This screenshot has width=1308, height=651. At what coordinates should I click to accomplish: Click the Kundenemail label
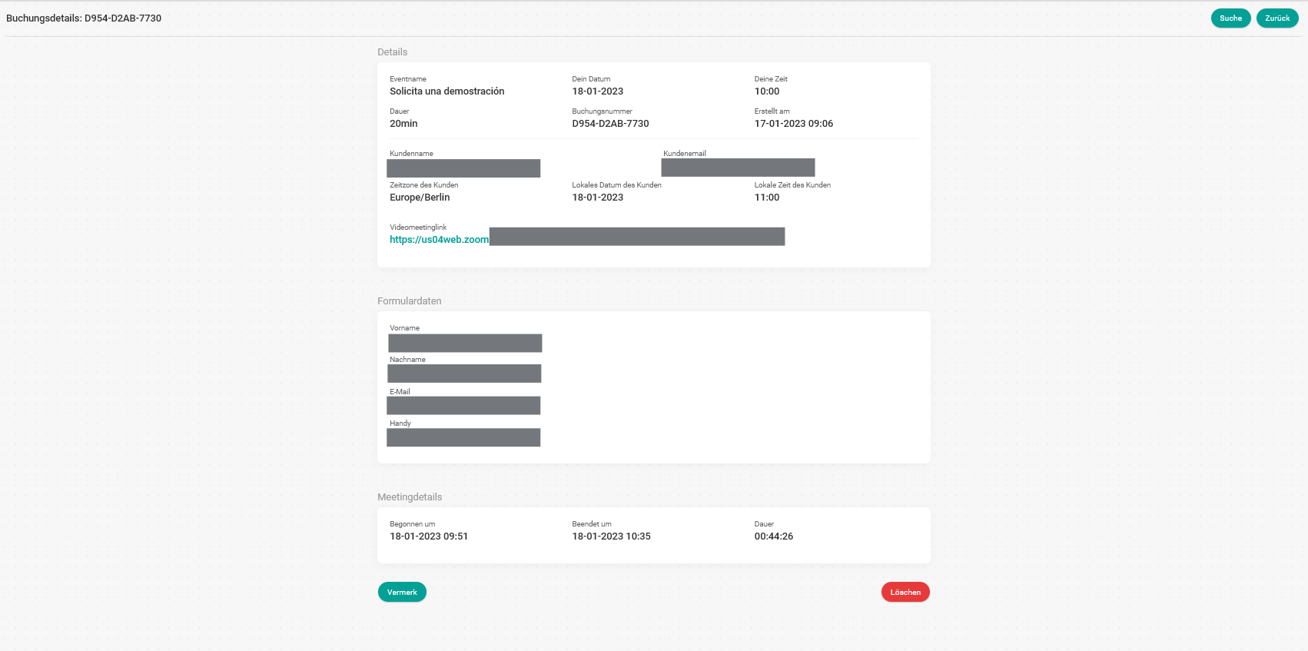[x=685, y=154]
